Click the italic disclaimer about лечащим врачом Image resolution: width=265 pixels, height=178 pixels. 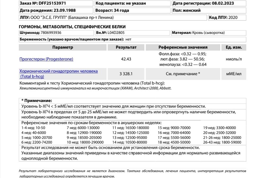tap(132, 173)
